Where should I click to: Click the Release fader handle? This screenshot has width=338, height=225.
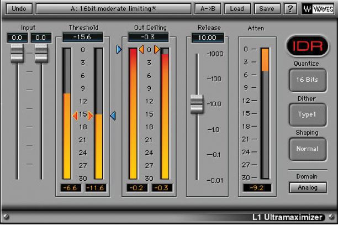coord(197,104)
